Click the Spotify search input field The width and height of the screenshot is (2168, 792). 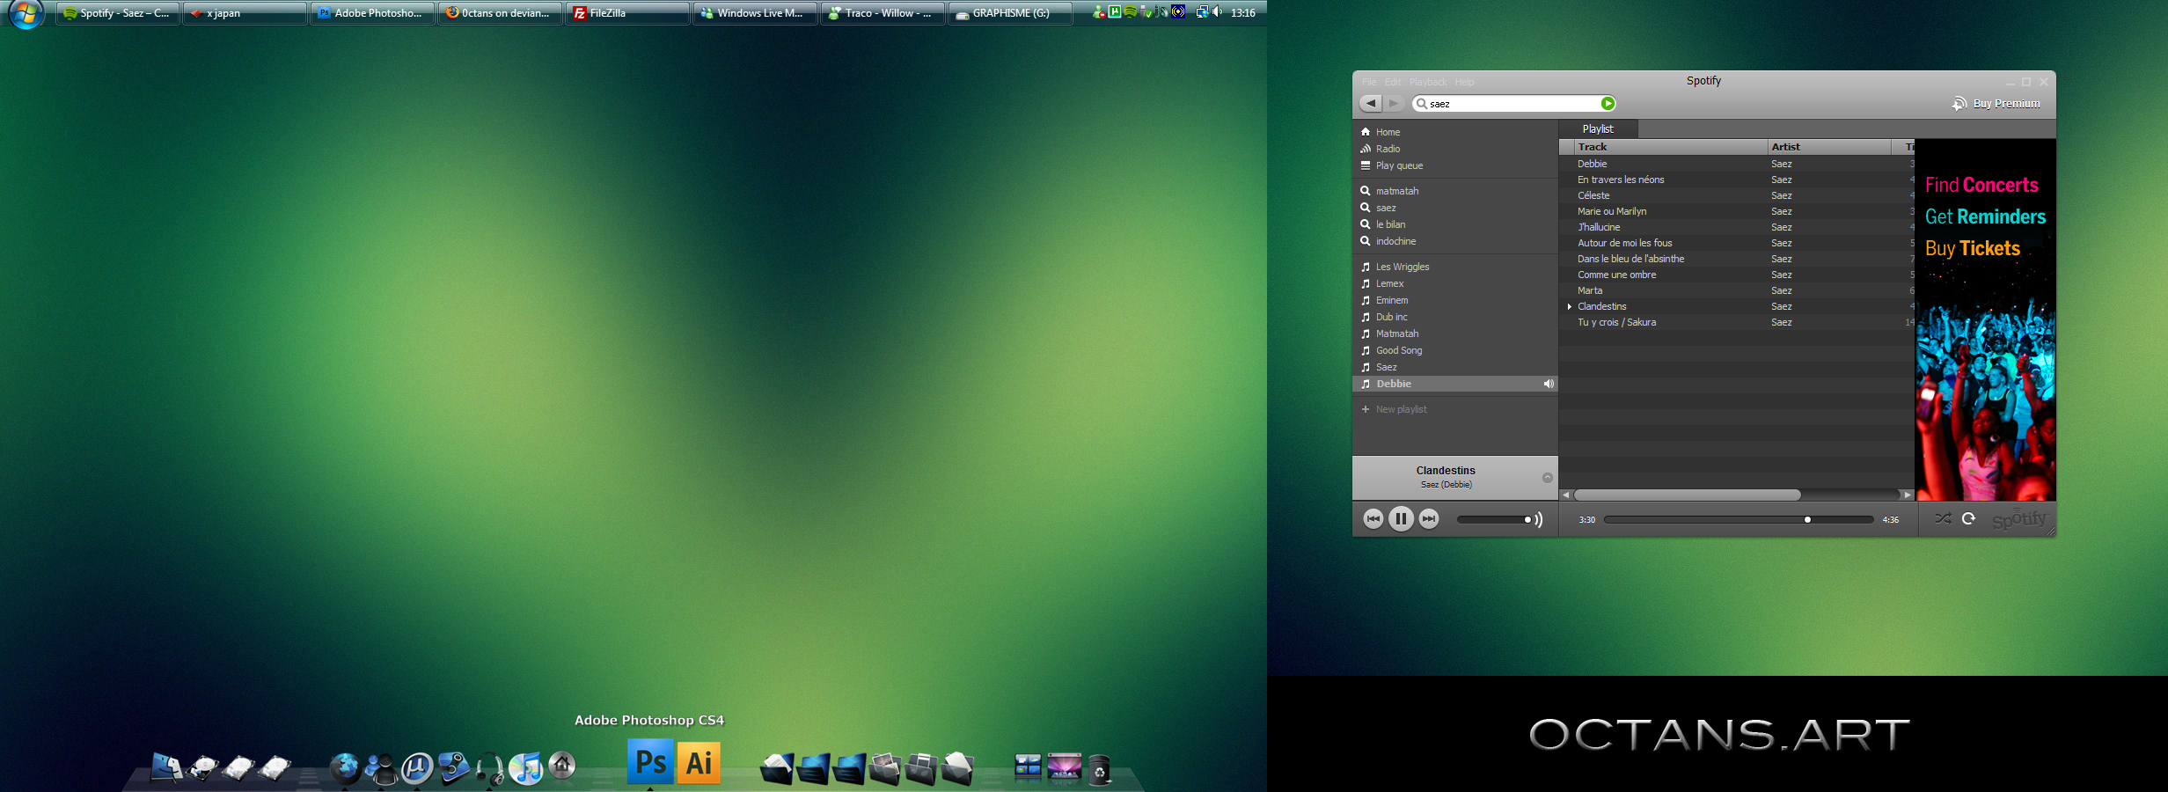pos(1512,104)
